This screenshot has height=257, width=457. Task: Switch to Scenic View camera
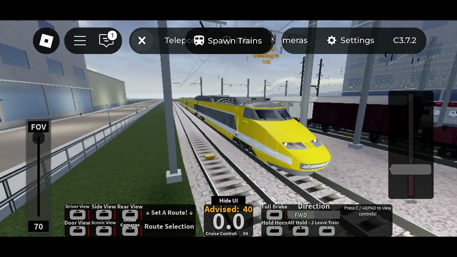[x=104, y=231]
